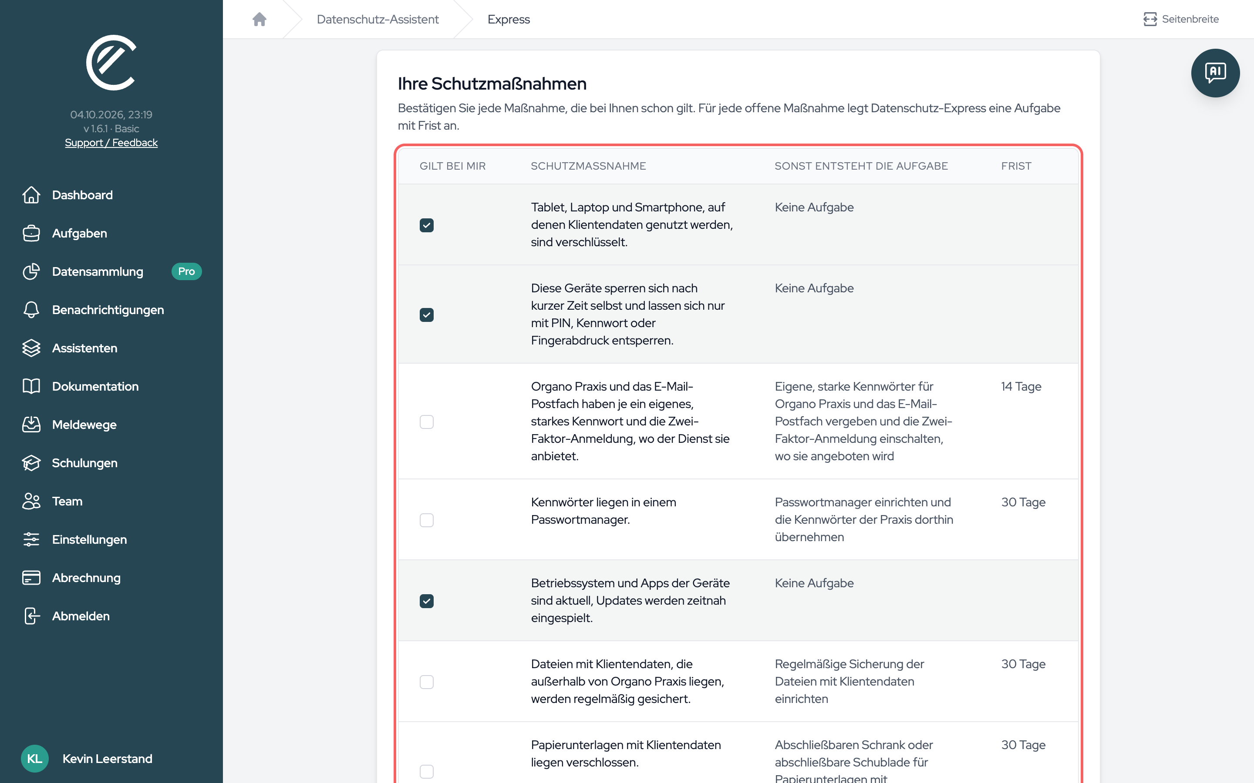Check the Papierunterlagen locked checkbox
This screenshot has height=783, width=1254.
point(426,771)
